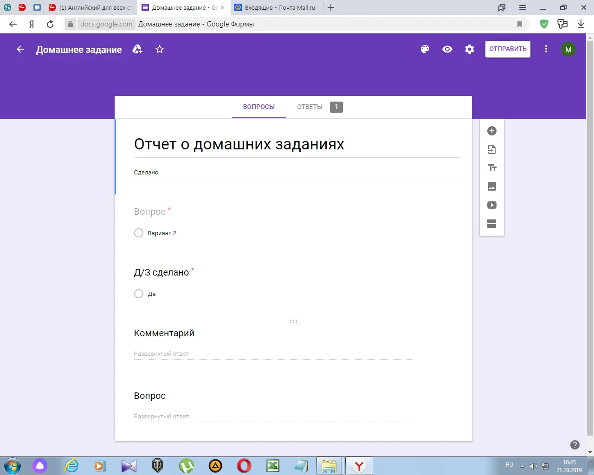The image size is (594, 475).
Task: Insert an image using sidebar icon
Action: (492, 186)
